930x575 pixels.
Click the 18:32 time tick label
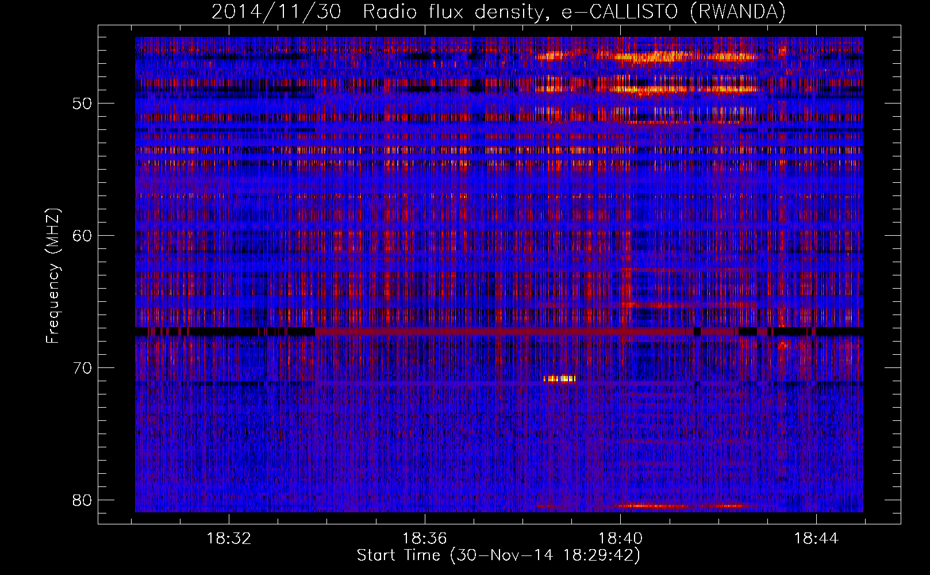[229, 539]
